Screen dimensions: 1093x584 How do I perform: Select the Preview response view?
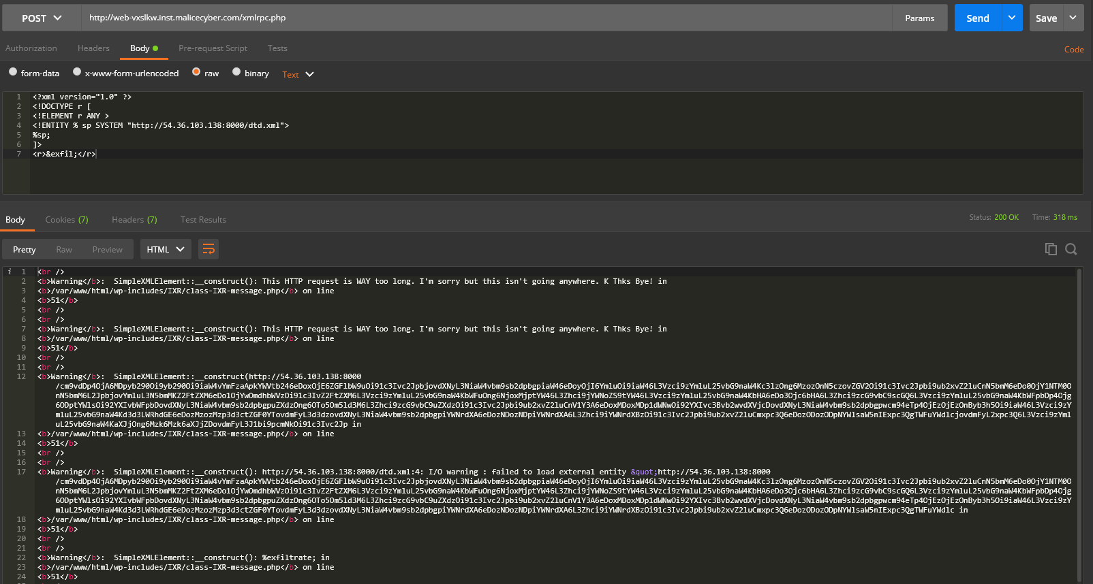108,250
